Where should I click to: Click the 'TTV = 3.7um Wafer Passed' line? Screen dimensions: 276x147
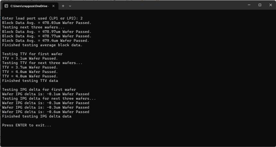click(30, 67)
